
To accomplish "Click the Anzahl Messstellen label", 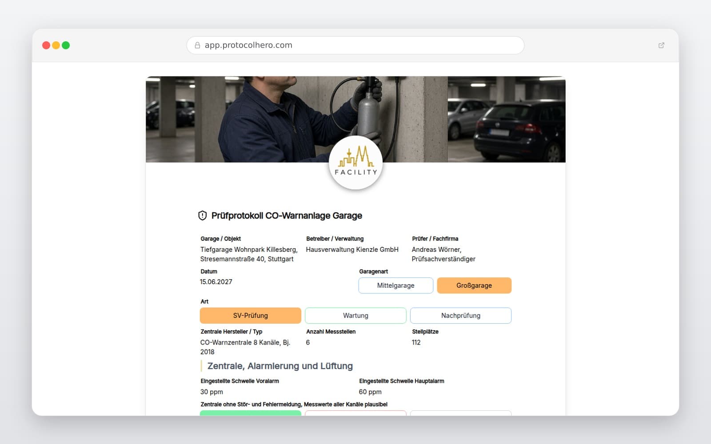I will click(x=331, y=332).
